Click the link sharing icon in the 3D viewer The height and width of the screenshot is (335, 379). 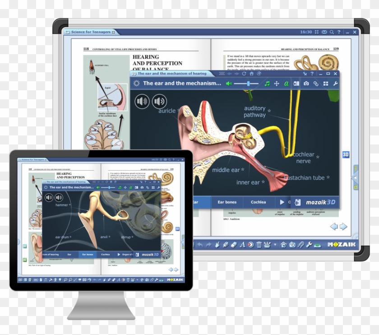[x=316, y=84]
